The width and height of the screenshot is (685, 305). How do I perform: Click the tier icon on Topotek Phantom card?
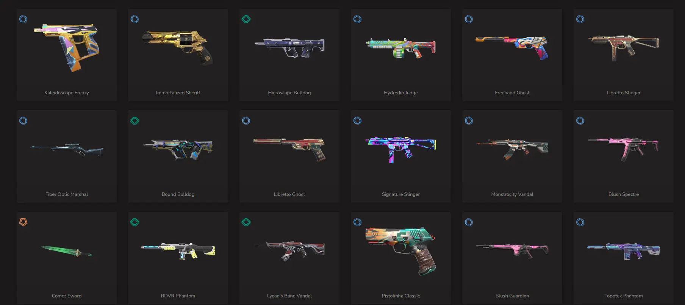[x=580, y=222]
